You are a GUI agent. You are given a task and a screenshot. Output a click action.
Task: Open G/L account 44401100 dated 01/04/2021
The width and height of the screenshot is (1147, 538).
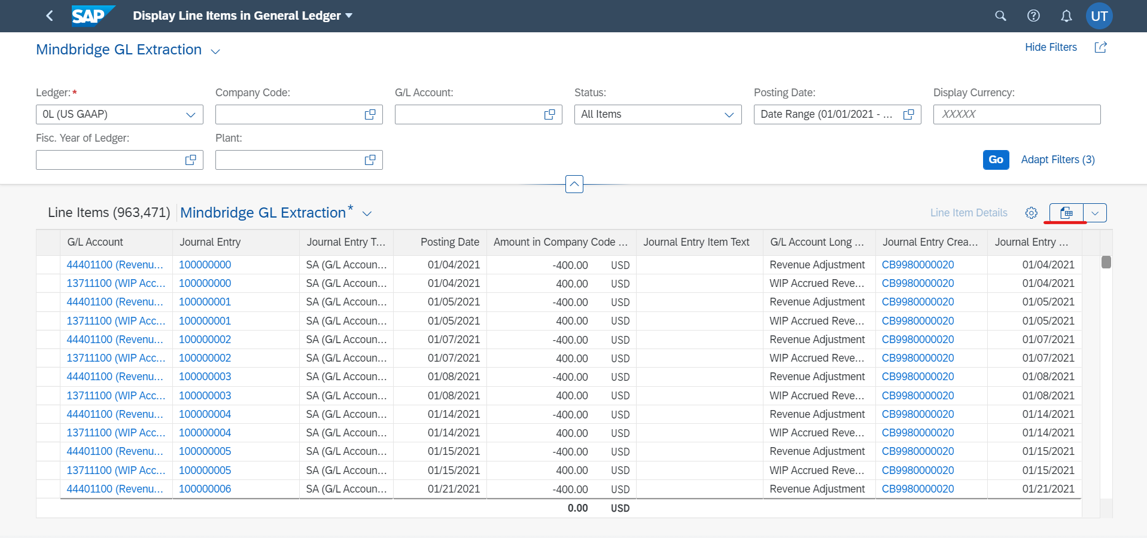pyautogui.click(x=115, y=265)
